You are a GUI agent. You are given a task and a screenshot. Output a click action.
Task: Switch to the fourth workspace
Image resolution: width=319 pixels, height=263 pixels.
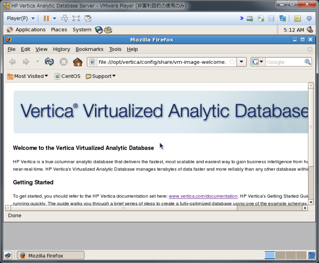click(x=301, y=255)
